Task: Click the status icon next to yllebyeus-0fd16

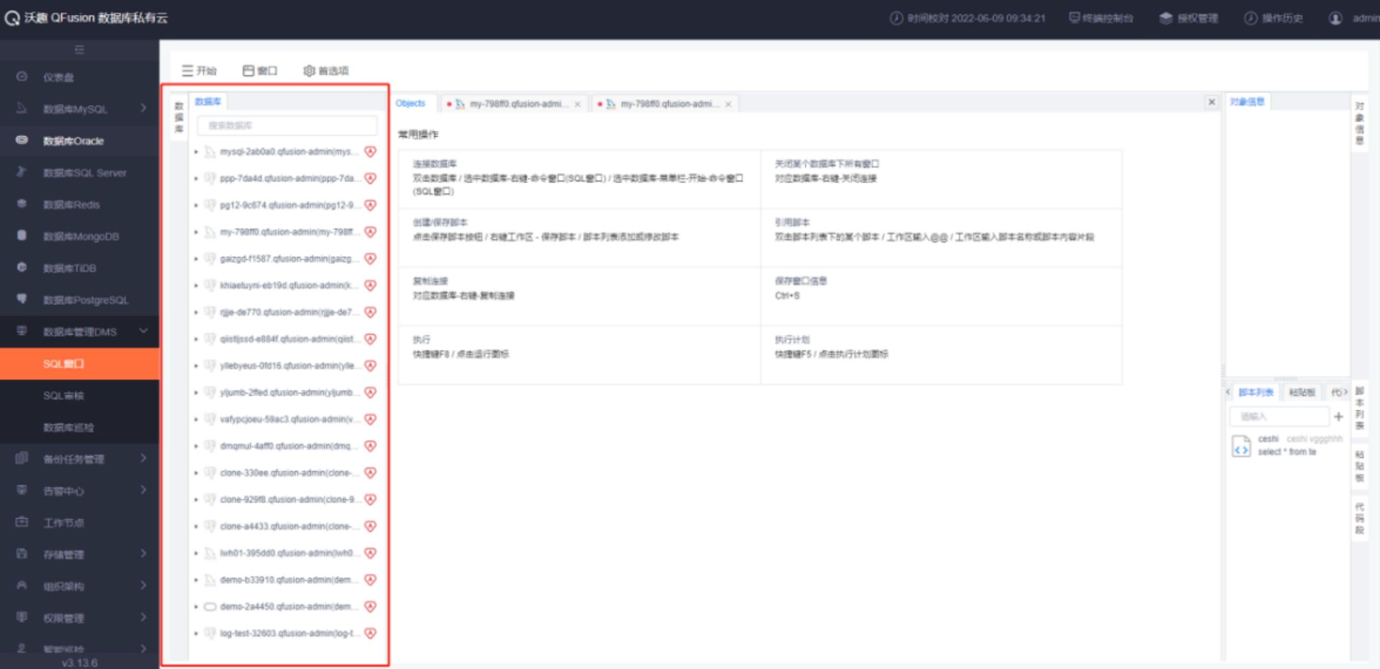Action: pos(370,366)
